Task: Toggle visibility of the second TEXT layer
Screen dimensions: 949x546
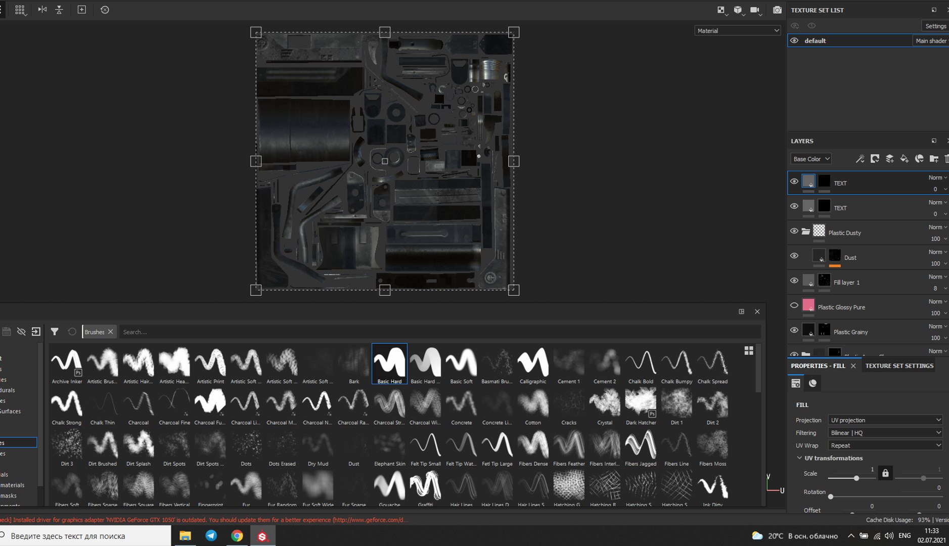Action: [x=794, y=206]
